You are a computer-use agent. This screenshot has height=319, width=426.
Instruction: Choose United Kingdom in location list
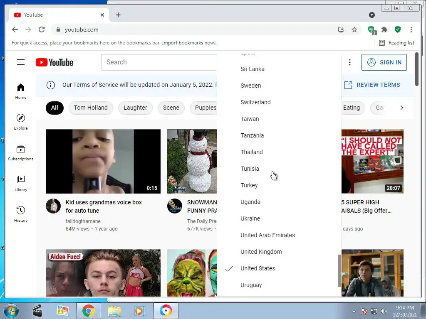[279, 252]
